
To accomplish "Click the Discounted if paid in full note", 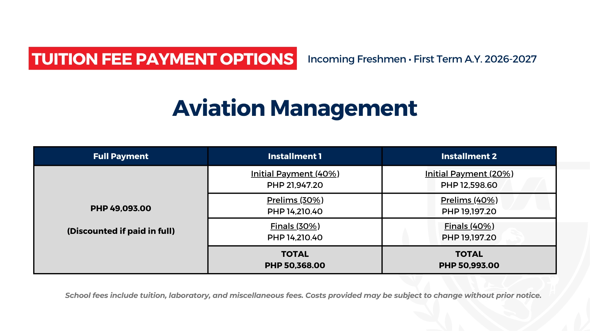I will point(121,231).
